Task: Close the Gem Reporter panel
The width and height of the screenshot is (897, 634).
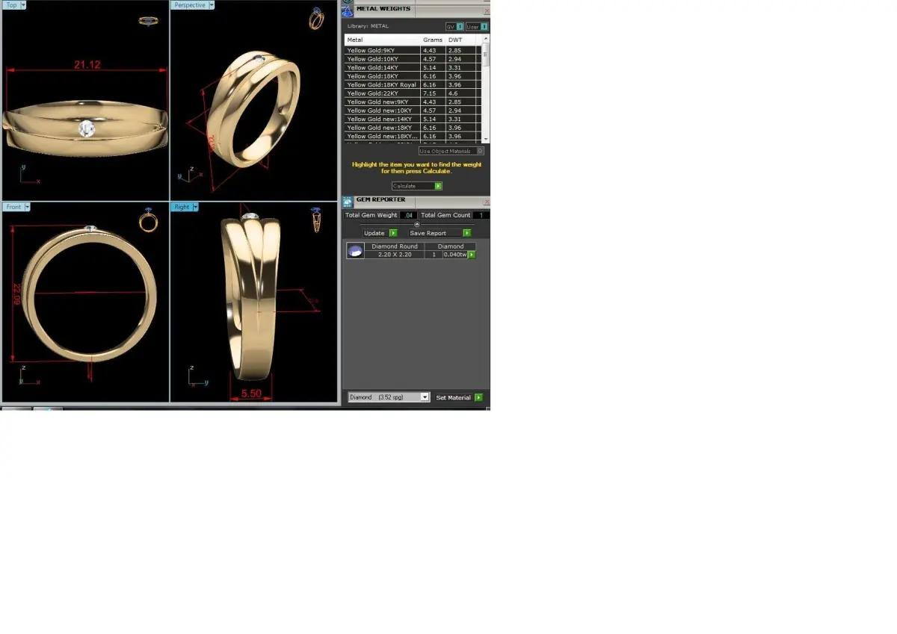Action: pyautogui.click(x=487, y=202)
